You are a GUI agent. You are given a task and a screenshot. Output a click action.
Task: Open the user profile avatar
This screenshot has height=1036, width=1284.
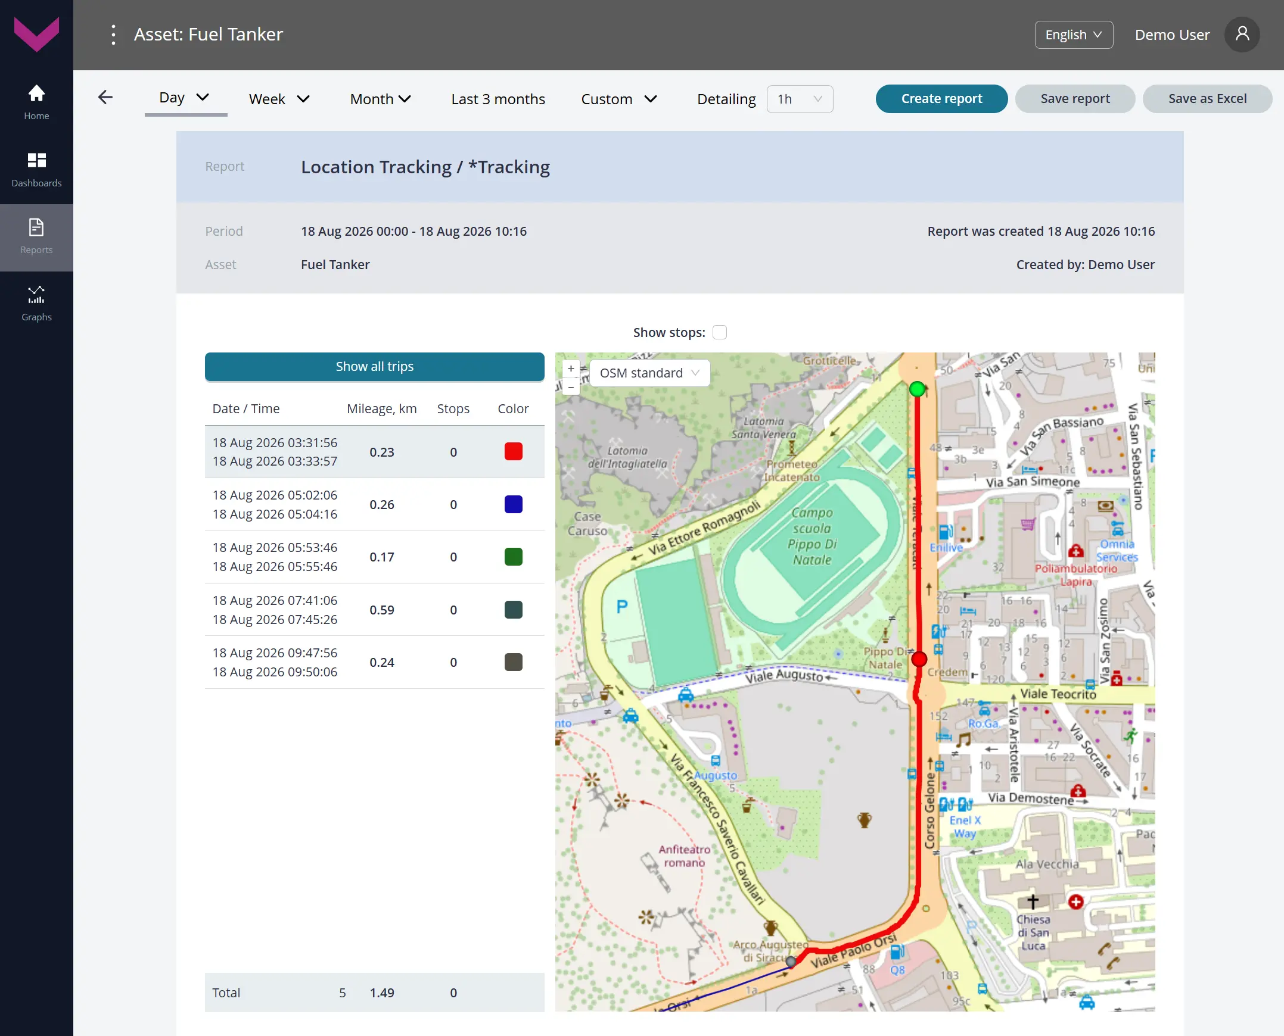pyautogui.click(x=1242, y=35)
